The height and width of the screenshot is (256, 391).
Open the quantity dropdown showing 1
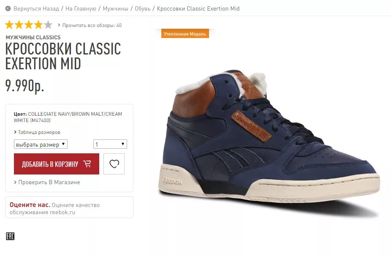tap(110, 144)
